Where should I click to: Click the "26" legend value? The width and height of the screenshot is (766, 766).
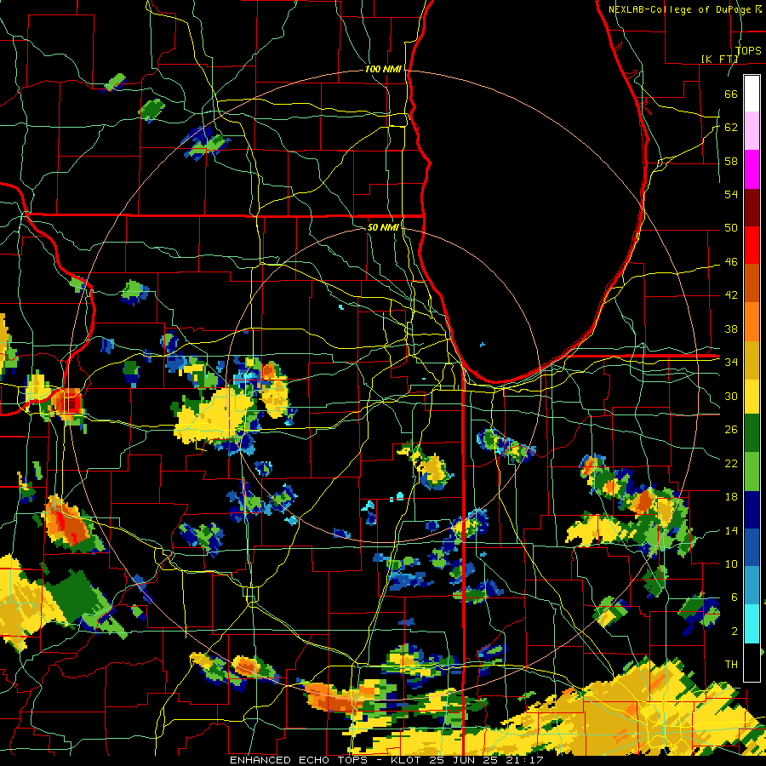pyautogui.click(x=731, y=430)
